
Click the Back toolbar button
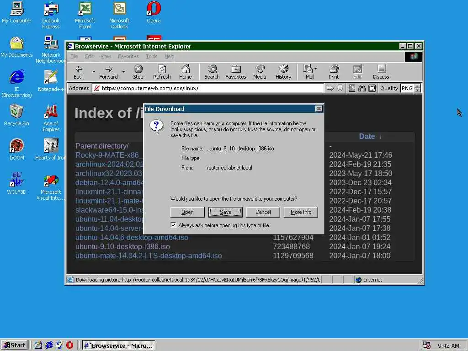(79, 72)
